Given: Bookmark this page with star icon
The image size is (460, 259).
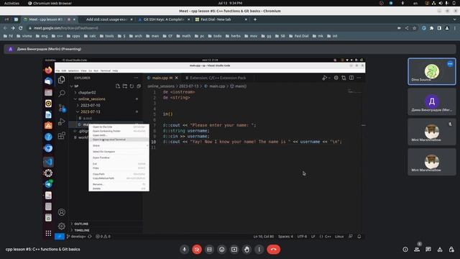Looking at the screenshot, I should point(414,28).
